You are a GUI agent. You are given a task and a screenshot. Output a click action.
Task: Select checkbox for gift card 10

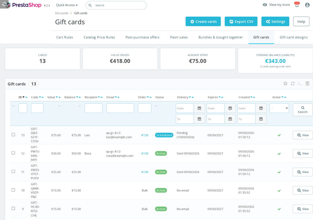pyautogui.click(x=13, y=190)
